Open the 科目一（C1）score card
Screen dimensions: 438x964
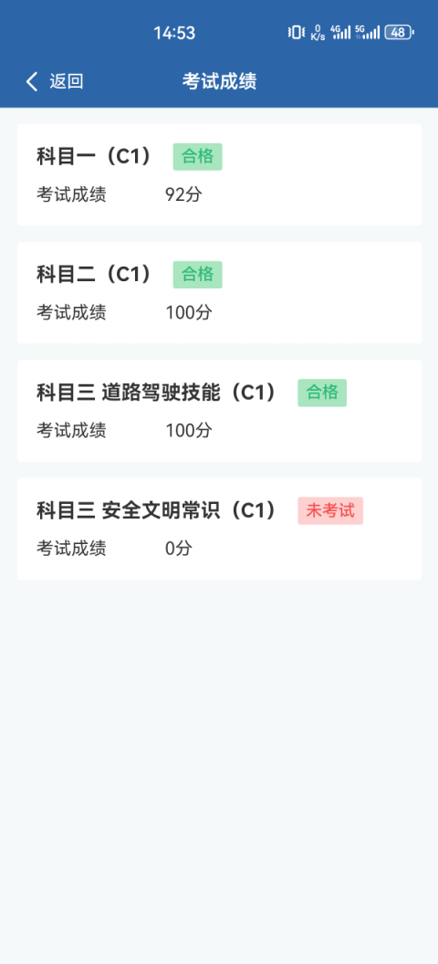pos(219,175)
